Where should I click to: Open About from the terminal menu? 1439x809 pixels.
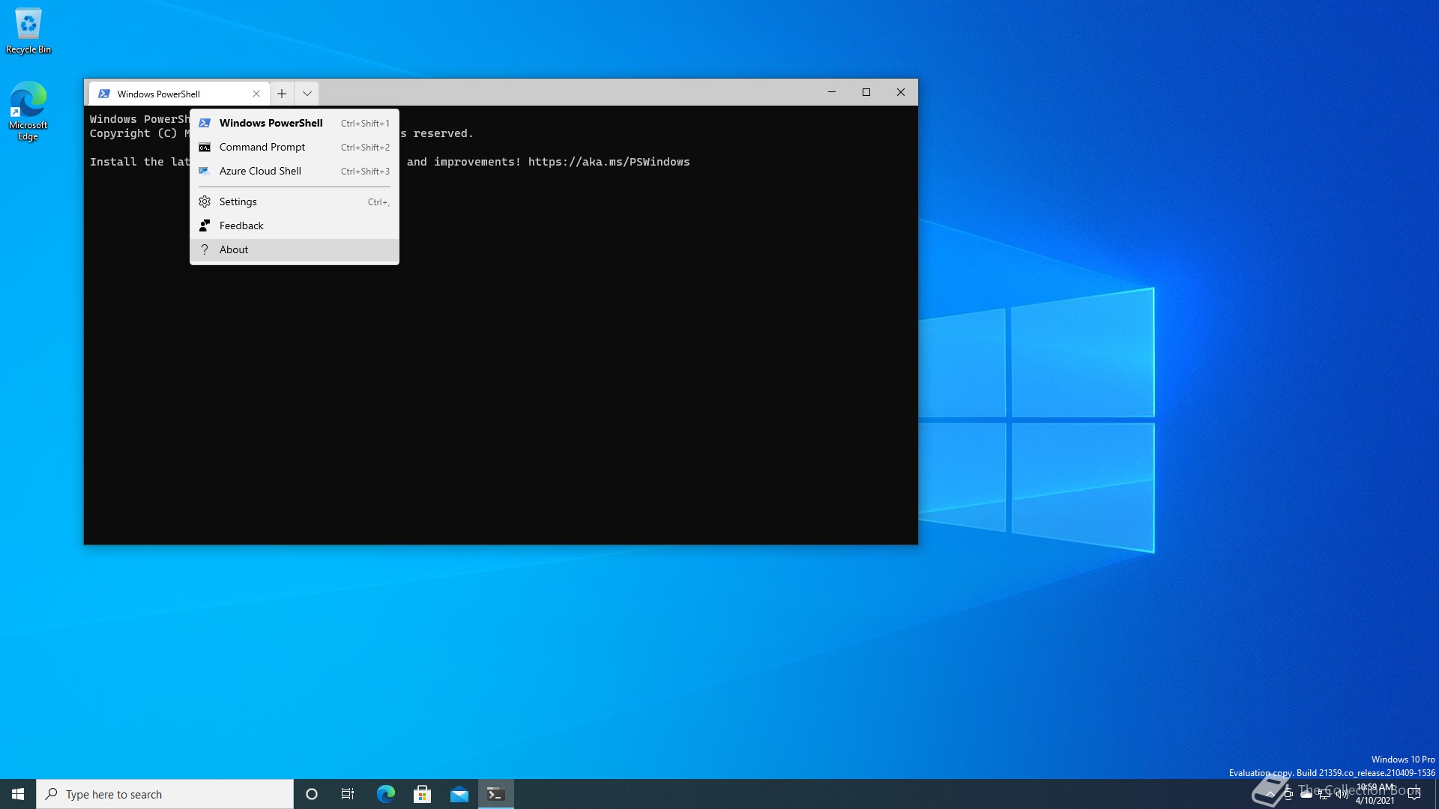tap(295, 249)
